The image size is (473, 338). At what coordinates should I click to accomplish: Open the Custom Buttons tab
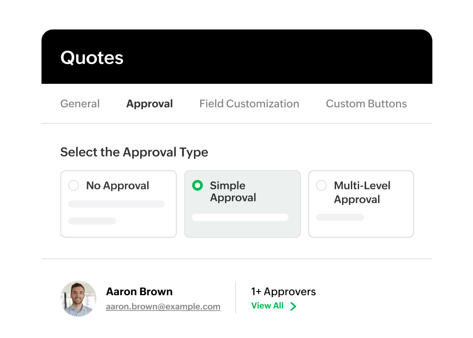point(366,104)
